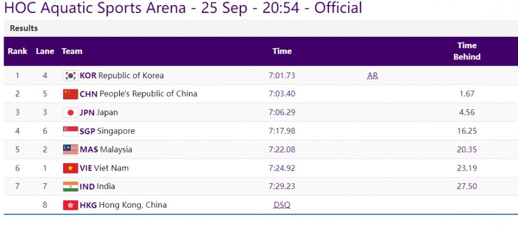Click the China flag icon
Viewport: 518px width, 231px height.
tap(70, 94)
